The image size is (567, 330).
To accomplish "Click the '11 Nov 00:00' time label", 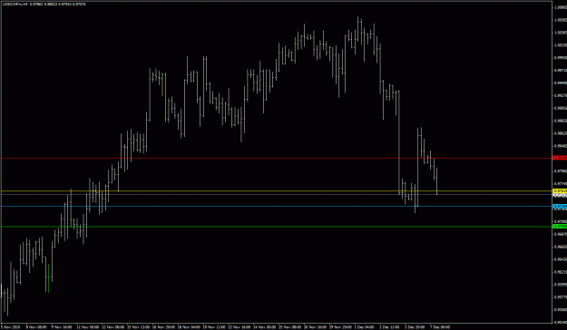I will tap(89, 326).
